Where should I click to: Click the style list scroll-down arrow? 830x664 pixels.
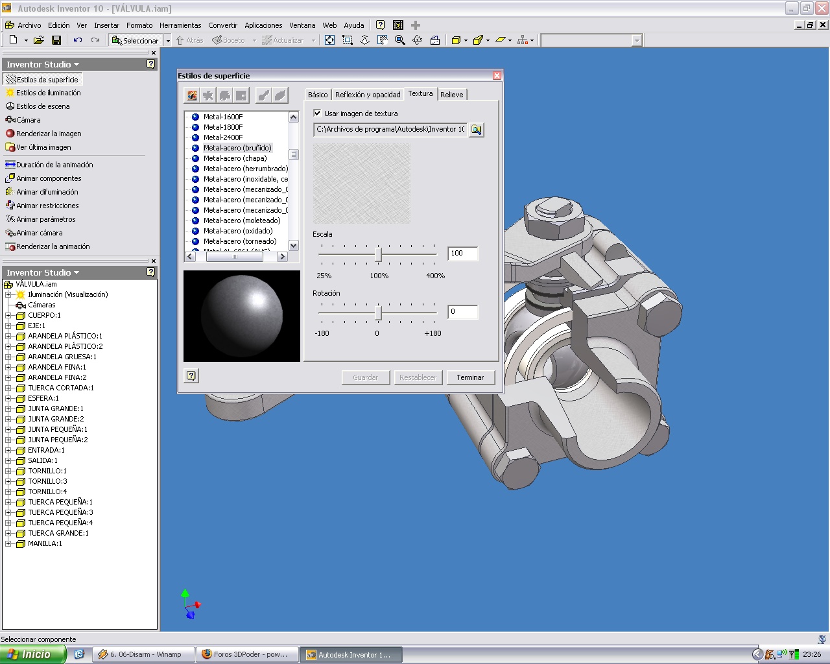[294, 245]
